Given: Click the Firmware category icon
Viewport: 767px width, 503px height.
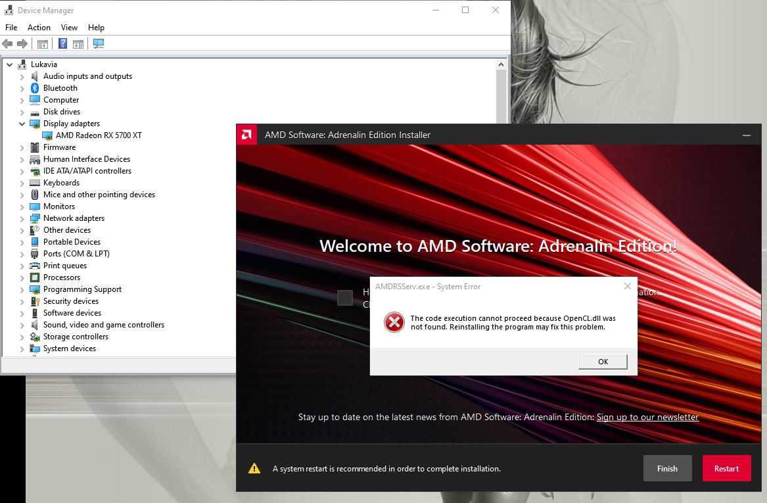Looking at the screenshot, I should 35,147.
